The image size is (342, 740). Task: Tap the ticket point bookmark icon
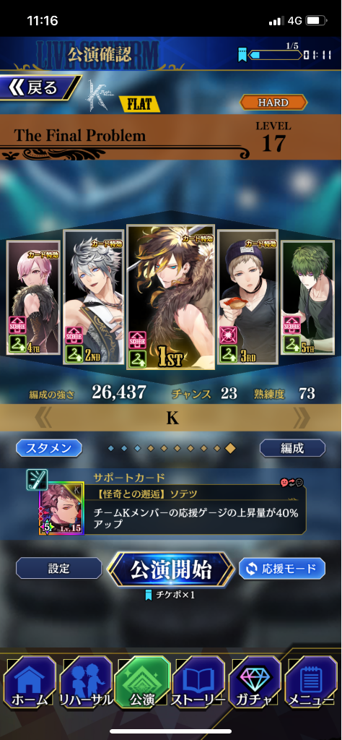(x=242, y=55)
